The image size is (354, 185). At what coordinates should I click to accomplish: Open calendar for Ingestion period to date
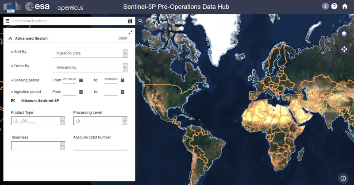click(123, 92)
